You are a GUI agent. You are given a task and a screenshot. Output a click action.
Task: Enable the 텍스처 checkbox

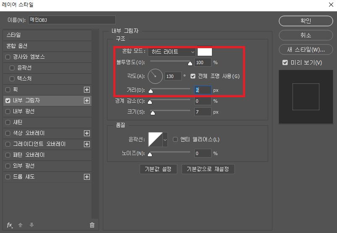click(12, 79)
